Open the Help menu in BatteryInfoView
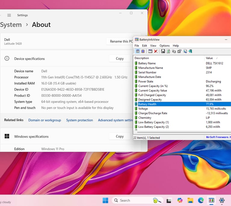Viewport: 231px width, 206px height. click(x=176, y=46)
